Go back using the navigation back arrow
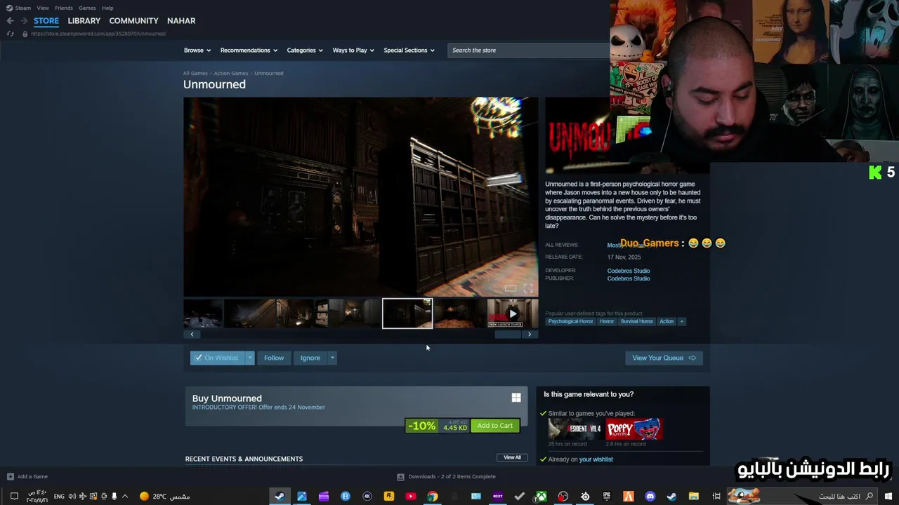This screenshot has width=899, height=505. pos(10,21)
